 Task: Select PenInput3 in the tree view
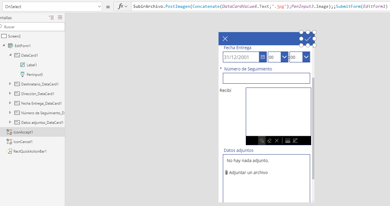(34, 74)
